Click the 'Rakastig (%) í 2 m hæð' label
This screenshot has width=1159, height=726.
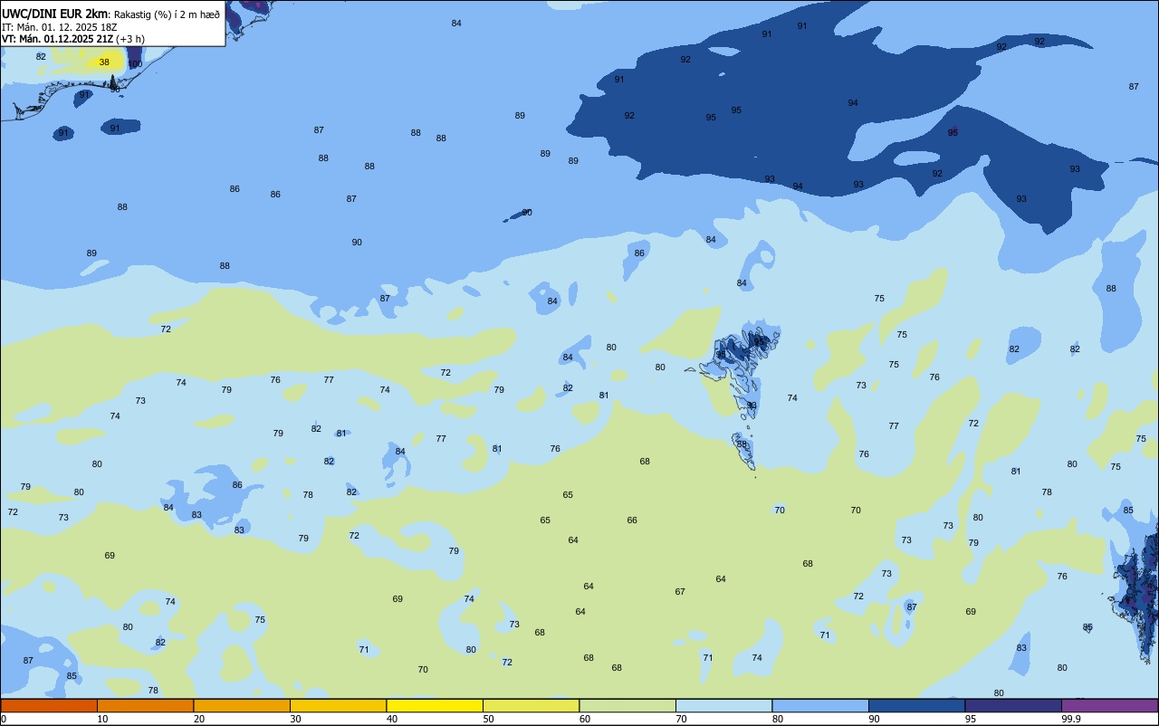tap(167, 14)
